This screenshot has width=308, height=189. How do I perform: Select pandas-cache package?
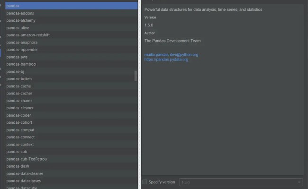pos(71,86)
